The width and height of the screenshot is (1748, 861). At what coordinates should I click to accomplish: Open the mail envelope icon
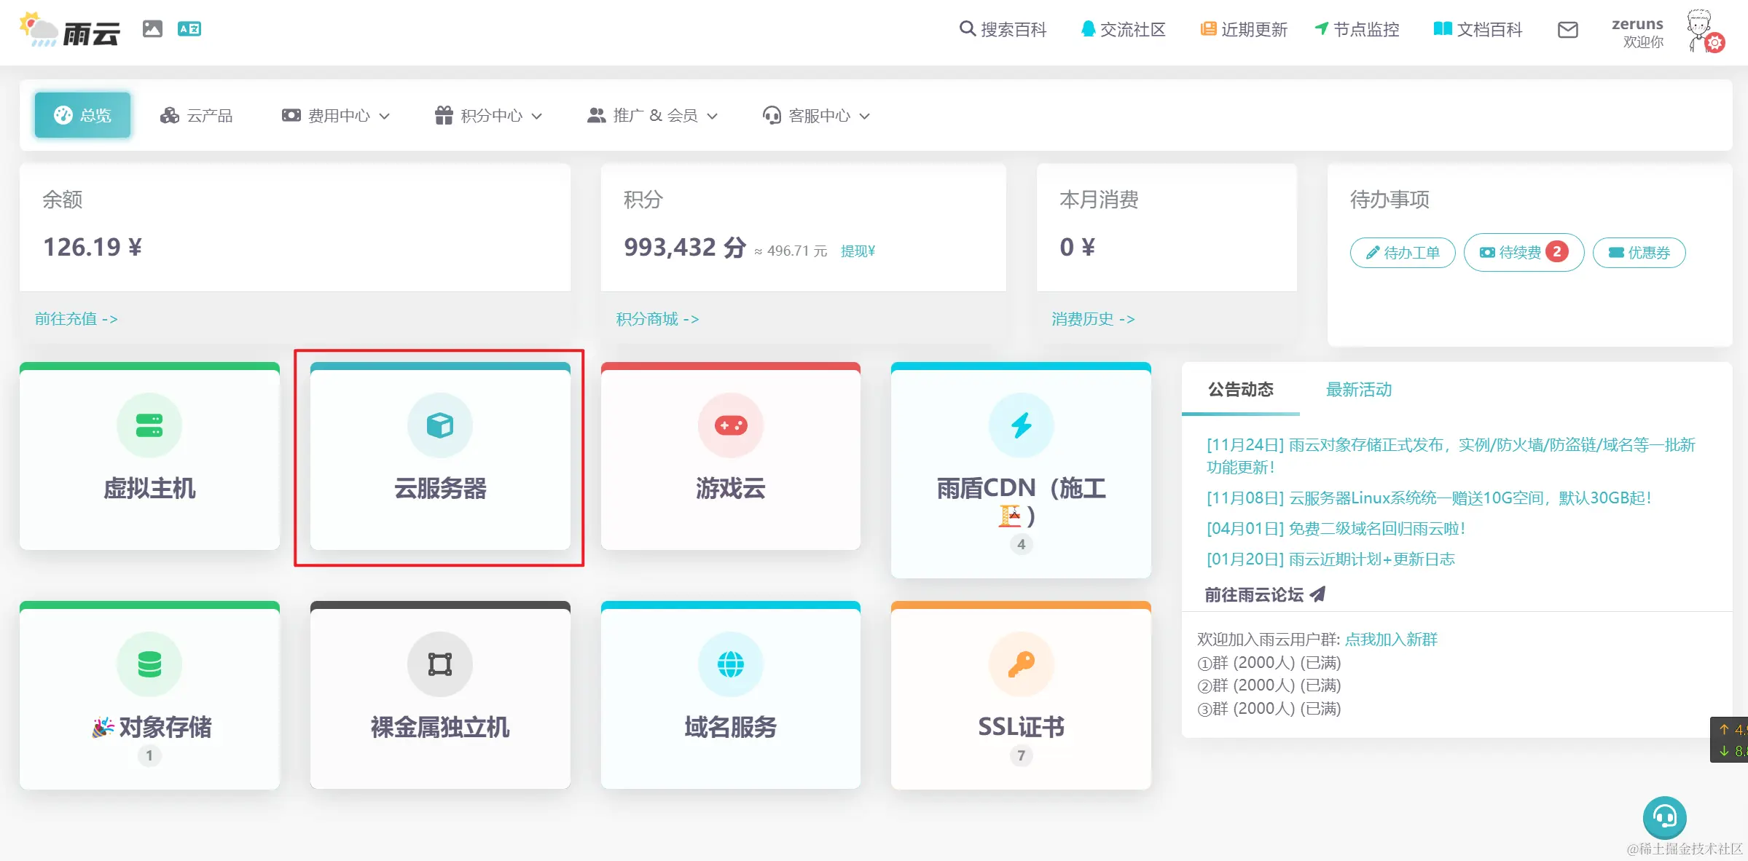1567,30
